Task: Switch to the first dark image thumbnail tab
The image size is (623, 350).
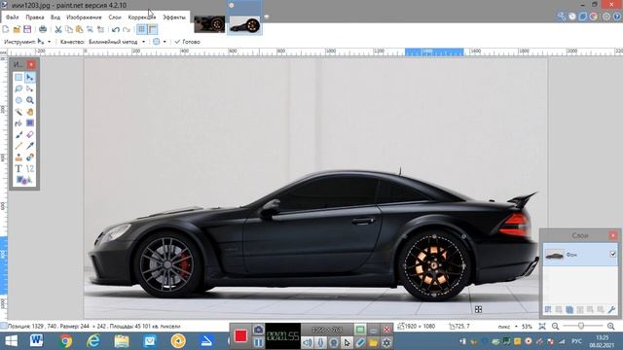Action: 209,24
